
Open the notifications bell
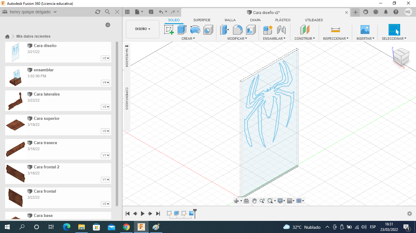pyautogui.click(x=386, y=12)
